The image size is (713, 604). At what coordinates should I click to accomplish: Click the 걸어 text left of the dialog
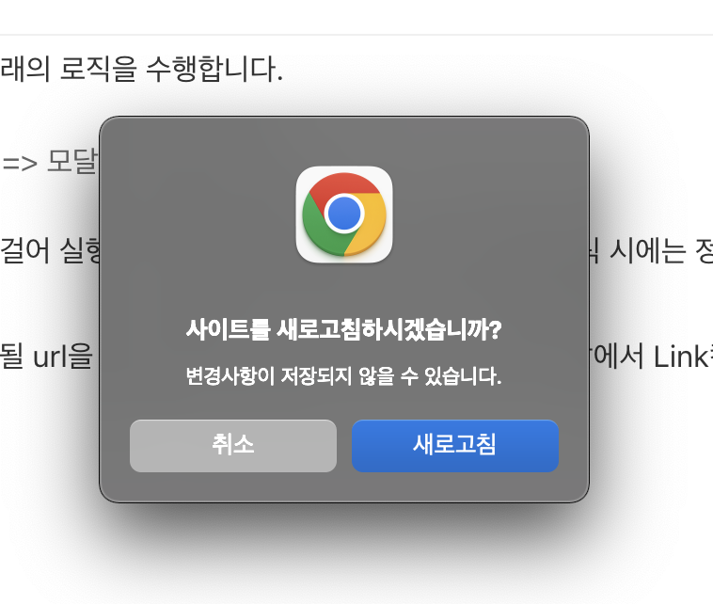point(24,250)
